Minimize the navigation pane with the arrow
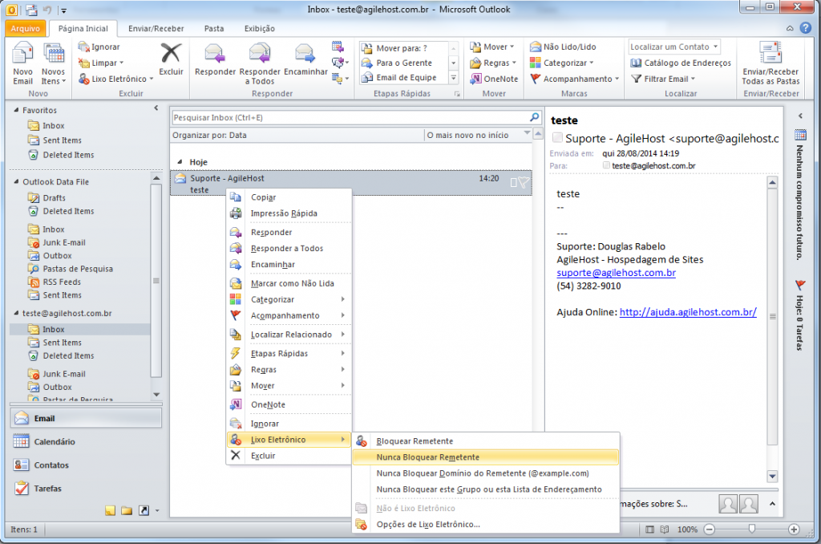Image resolution: width=821 pixels, height=544 pixels. pyautogui.click(x=156, y=108)
